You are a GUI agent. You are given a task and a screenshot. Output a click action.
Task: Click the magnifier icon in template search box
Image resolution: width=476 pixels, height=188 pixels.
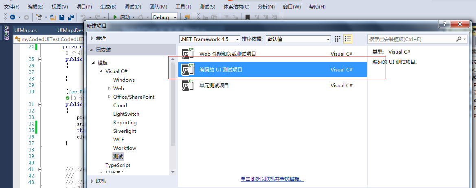coord(459,39)
